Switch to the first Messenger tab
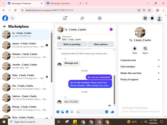 tap(25, 3)
